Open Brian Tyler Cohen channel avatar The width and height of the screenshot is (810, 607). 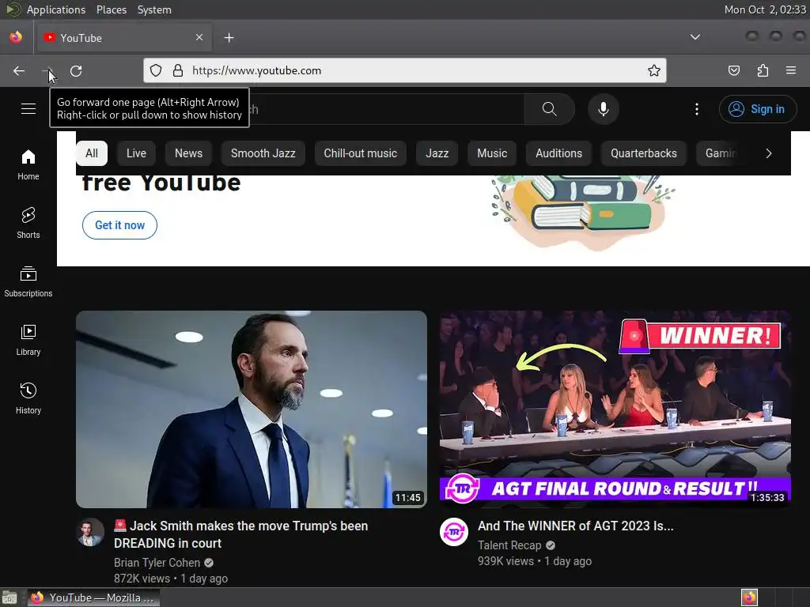[90, 532]
